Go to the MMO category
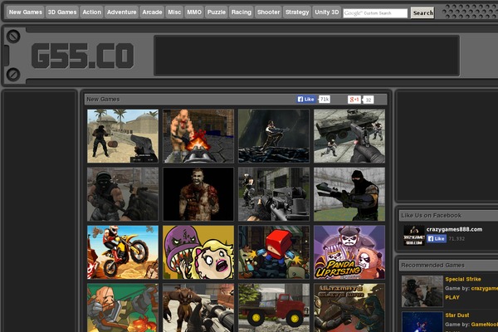Screen dimensions: 498x332 pos(194,12)
